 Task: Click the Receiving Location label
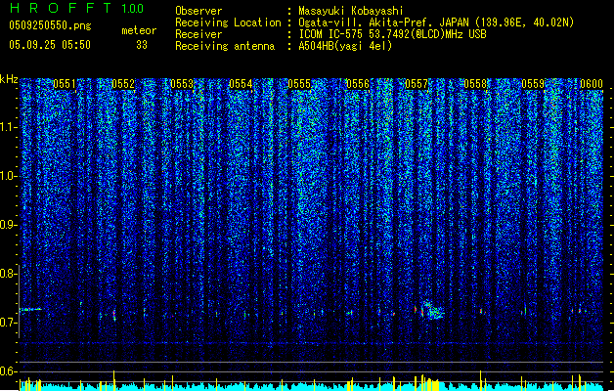(228, 22)
